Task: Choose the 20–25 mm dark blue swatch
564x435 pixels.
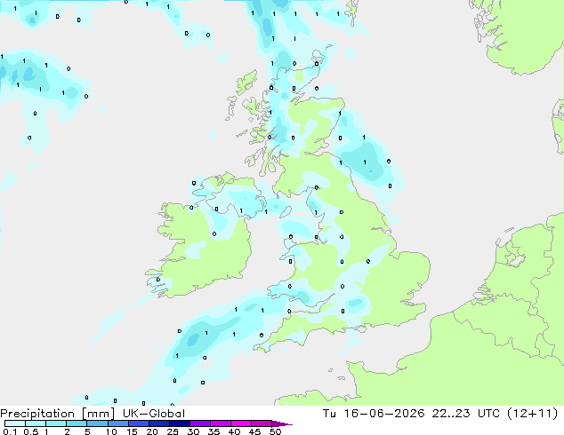Action: [158, 423]
